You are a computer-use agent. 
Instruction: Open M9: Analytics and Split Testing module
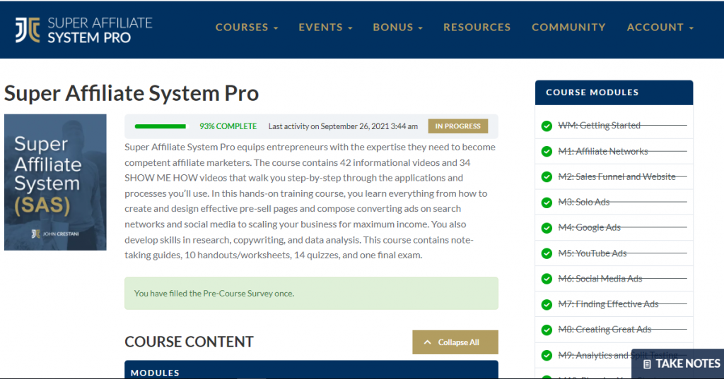[618, 355]
